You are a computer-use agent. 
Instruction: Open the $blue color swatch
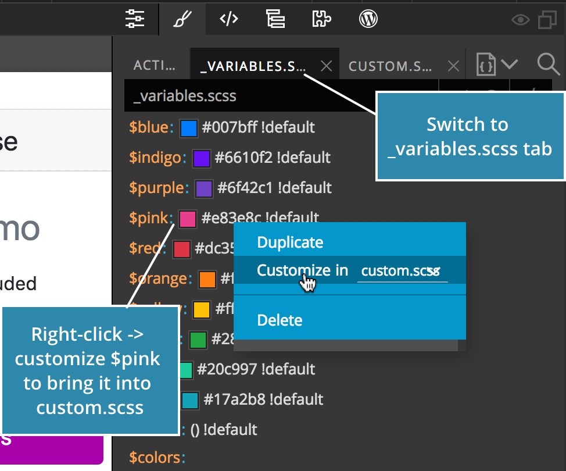coord(188,129)
